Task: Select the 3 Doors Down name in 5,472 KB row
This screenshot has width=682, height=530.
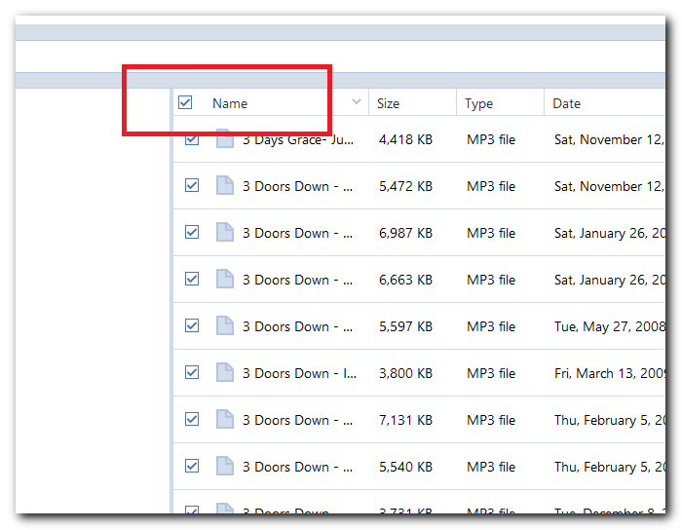Action: (297, 186)
